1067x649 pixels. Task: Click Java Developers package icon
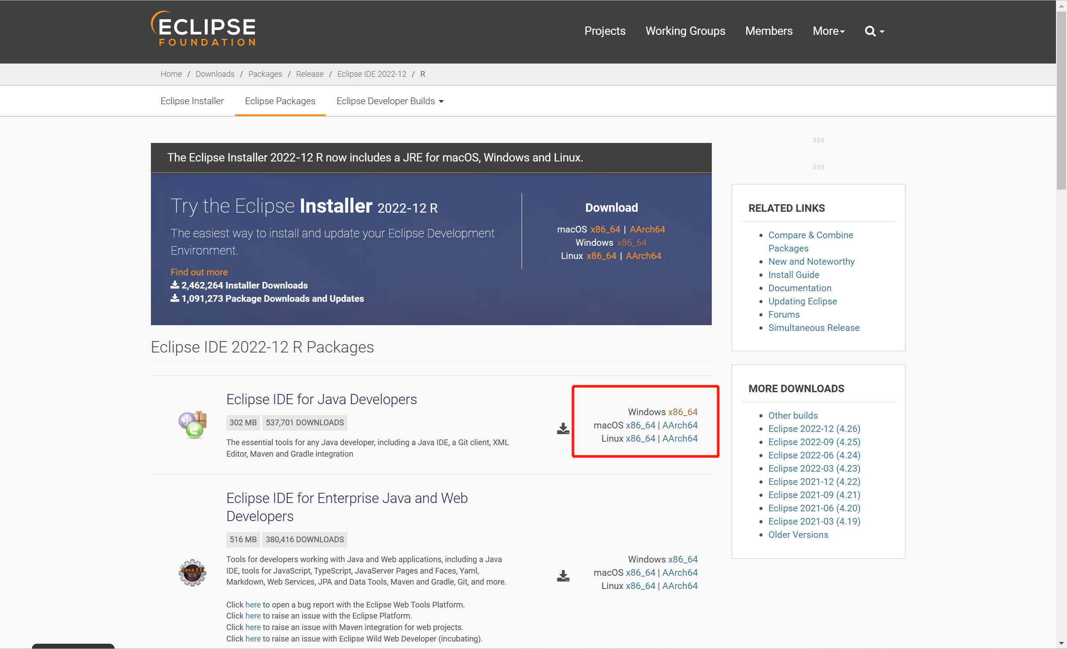tap(192, 424)
